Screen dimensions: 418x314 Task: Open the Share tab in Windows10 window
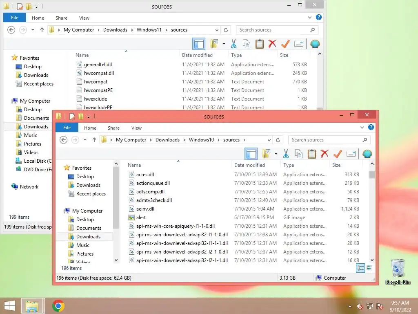coord(113,128)
